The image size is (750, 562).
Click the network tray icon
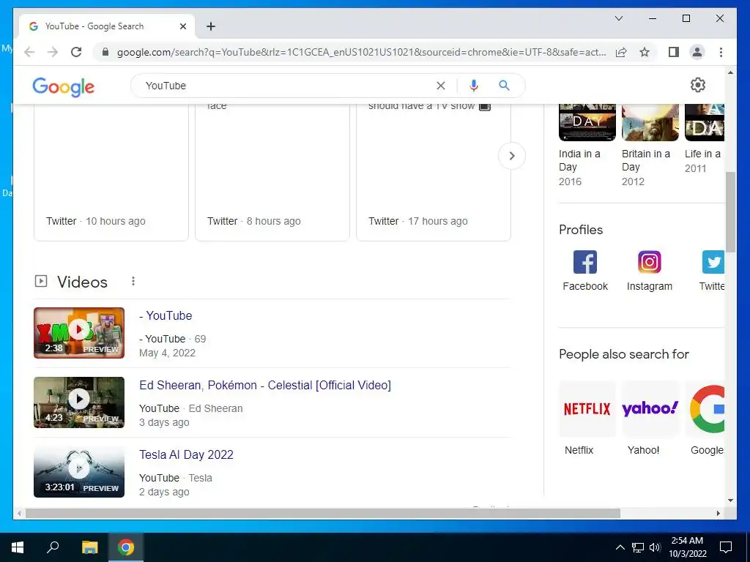(x=638, y=547)
